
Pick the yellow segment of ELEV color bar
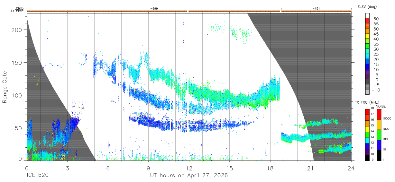pyautogui.click(x=368, y=36)
